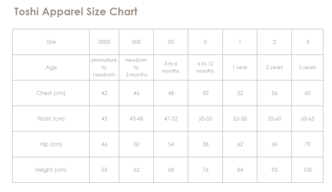
Task: Click the Toshi Apparel Size Chart title
Action: click(76, 12)
